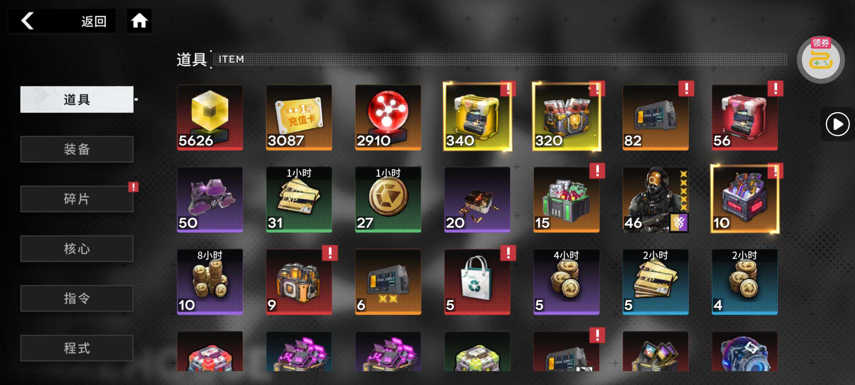Screen dimensions: 855x385
Task: Open the fireworks crate with 10
Action: click(x=745, y=199)
